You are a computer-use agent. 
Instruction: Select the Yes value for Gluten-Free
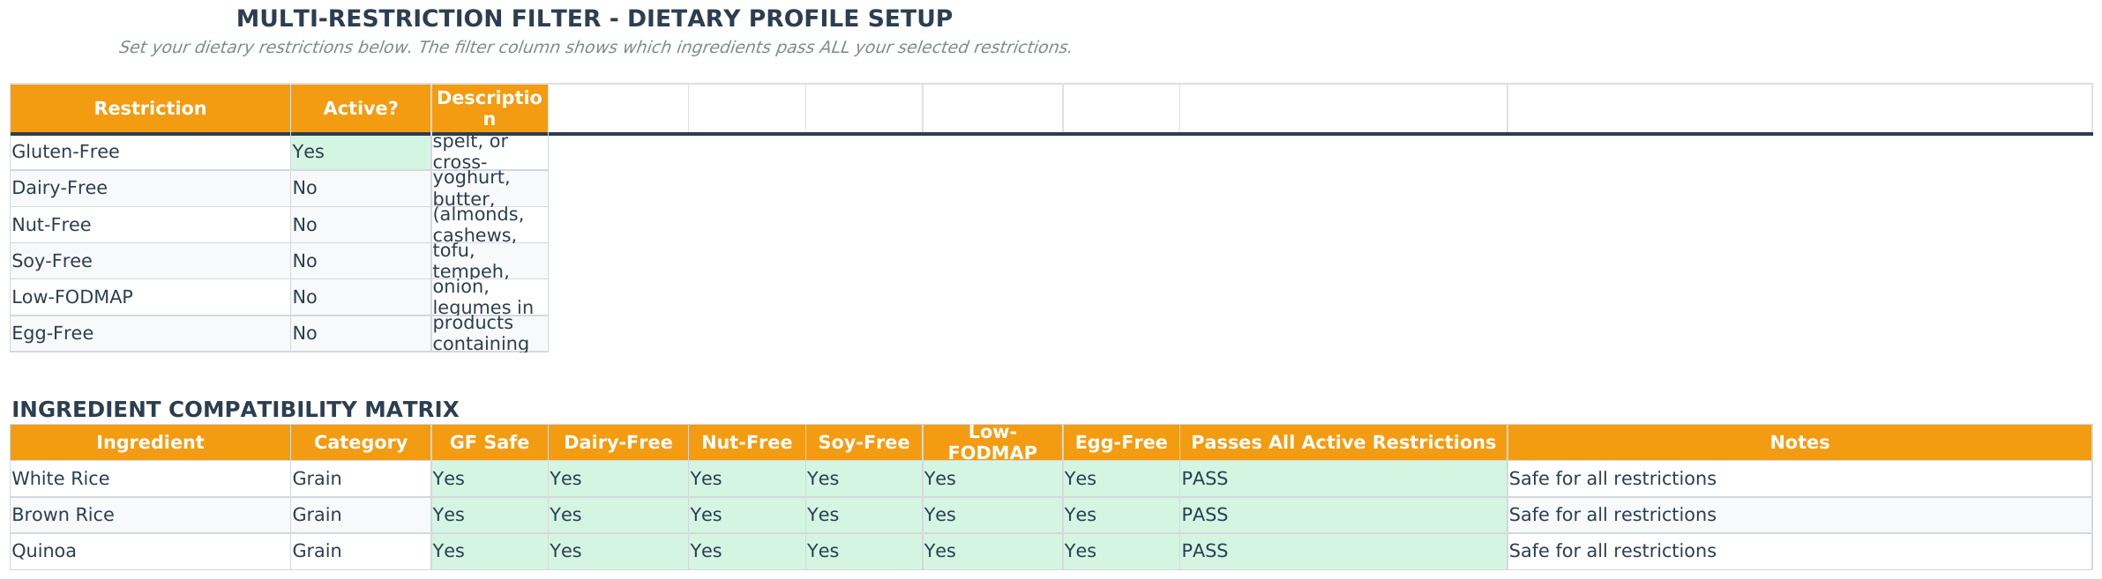click(x=361, y=152)
